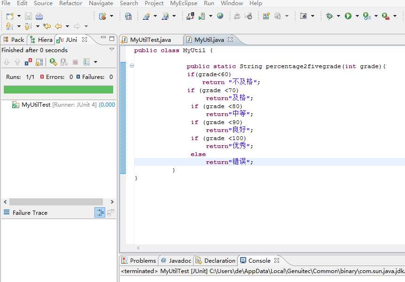Switch to the Declaration tab

(x=216, y=260)
